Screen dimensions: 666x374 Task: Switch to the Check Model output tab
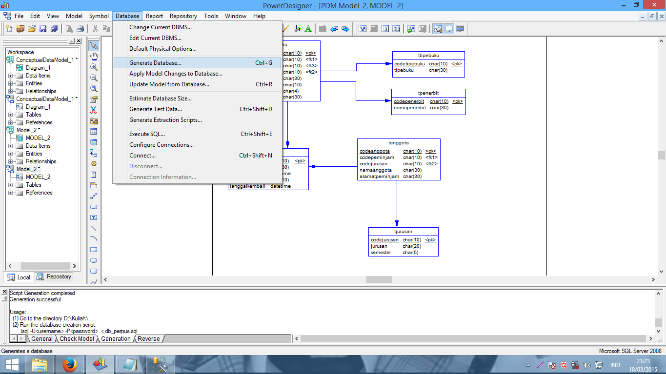coord(77,338)
